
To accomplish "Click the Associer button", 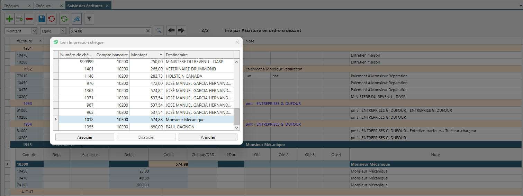I will click(x=85, y=137).
